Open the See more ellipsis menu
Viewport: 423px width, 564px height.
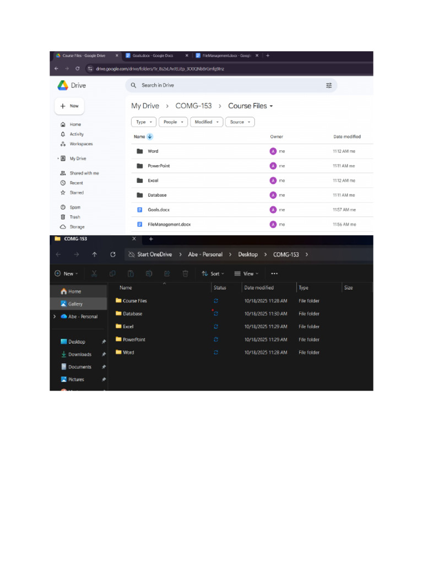[274, 274]
